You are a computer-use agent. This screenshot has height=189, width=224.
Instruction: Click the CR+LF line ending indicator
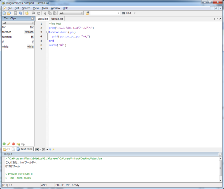[60, 185]
